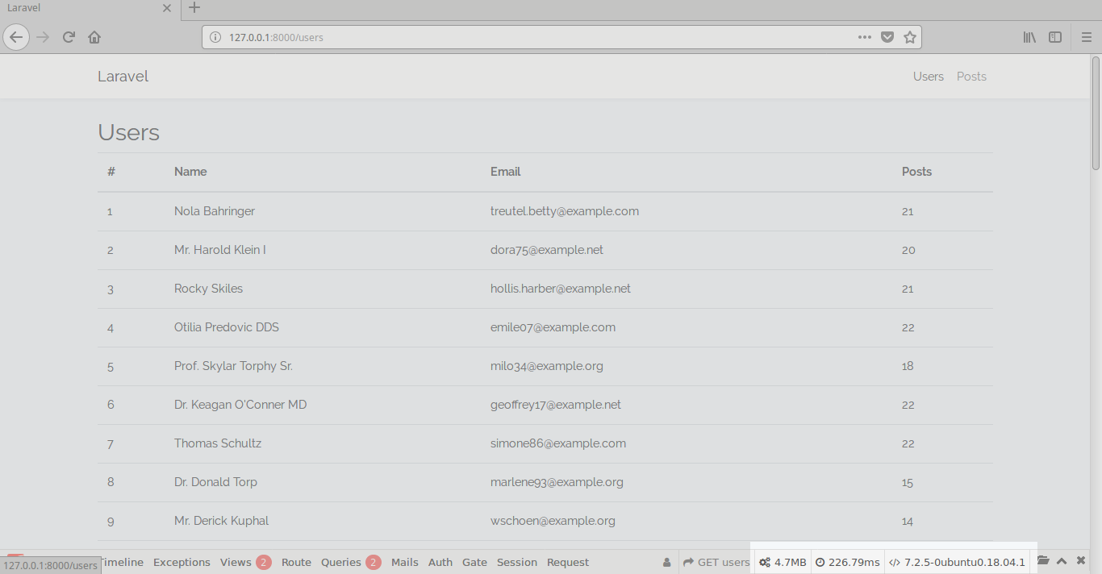Open the Queries tab in debugbar

pos(341,563)
